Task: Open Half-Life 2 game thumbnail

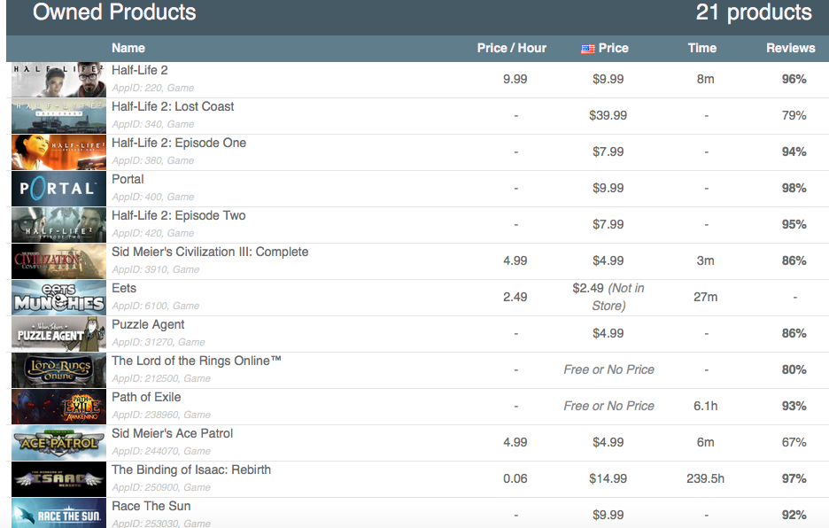Action: 58,80
